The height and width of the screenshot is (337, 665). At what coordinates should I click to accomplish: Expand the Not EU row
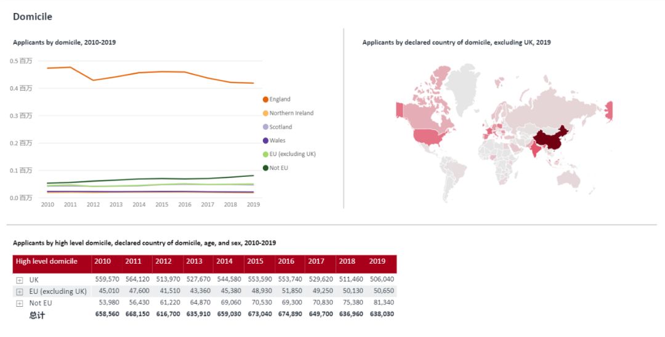[20, 303]
